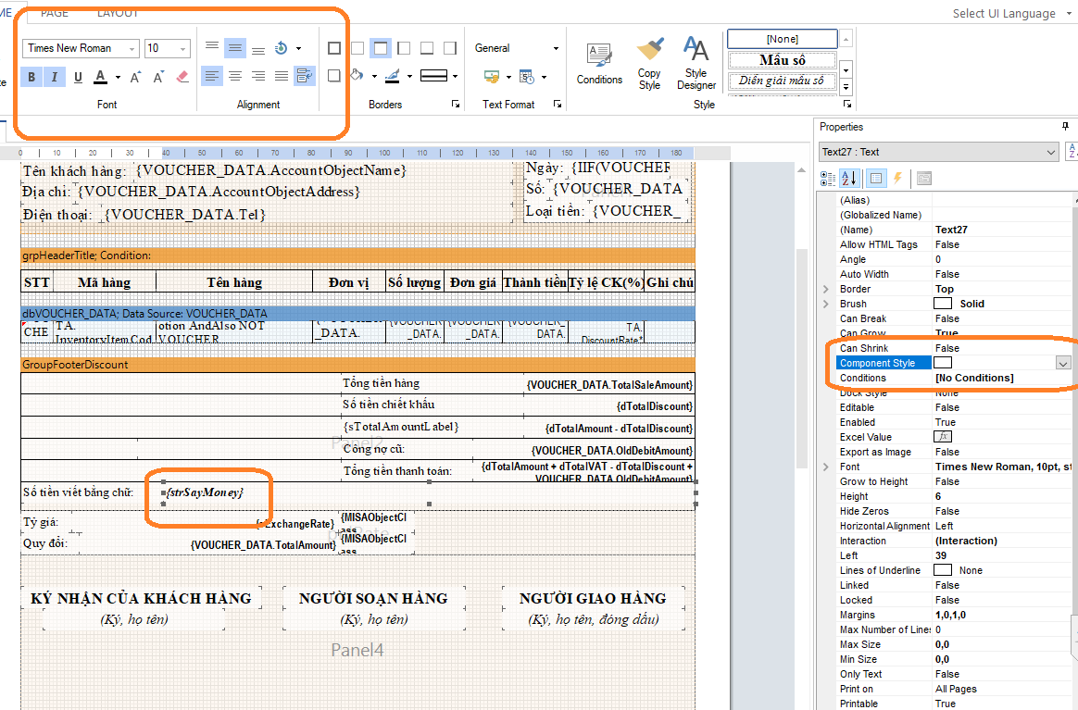Click the date-time format icon
1078x710 pixels.
click(527, 76)
